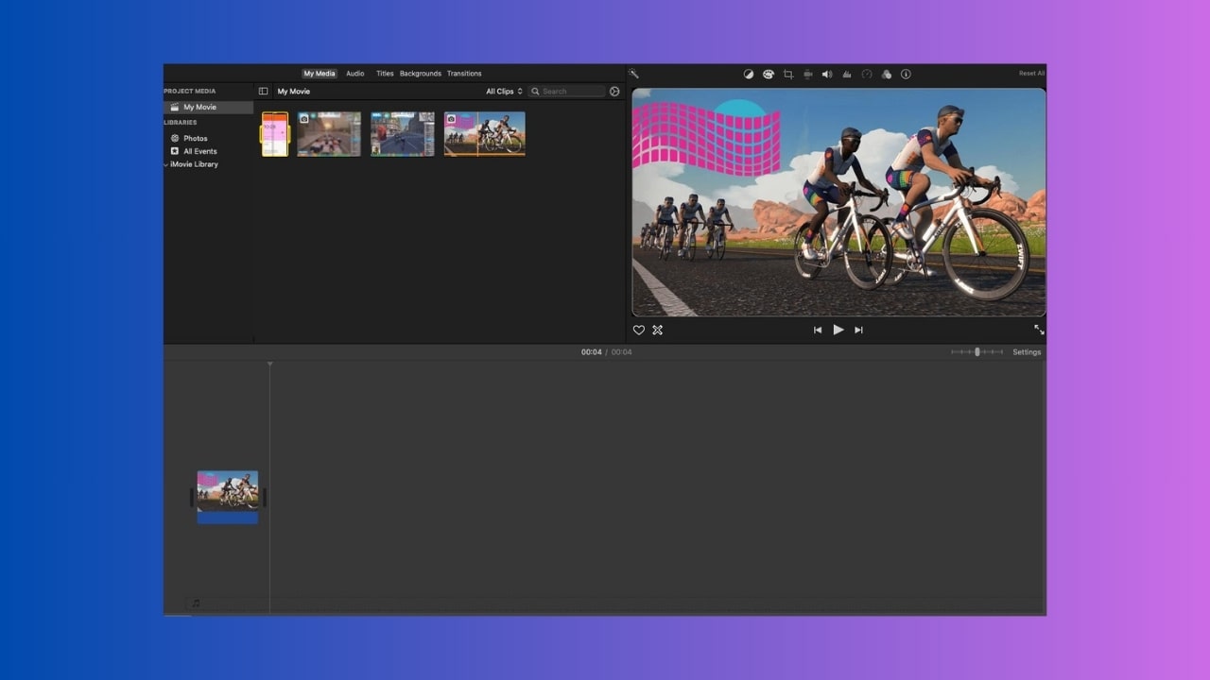1210x680 pixels.
Task: Reject the clip with the X icon
Action: 658,330
